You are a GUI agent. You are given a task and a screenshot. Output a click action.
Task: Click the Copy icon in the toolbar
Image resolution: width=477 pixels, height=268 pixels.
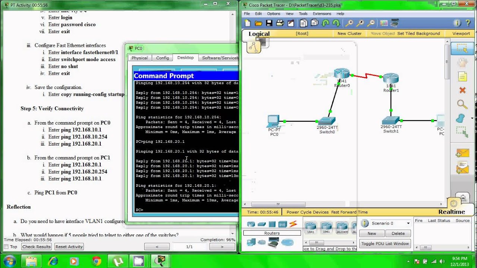(x=303, y=23)
